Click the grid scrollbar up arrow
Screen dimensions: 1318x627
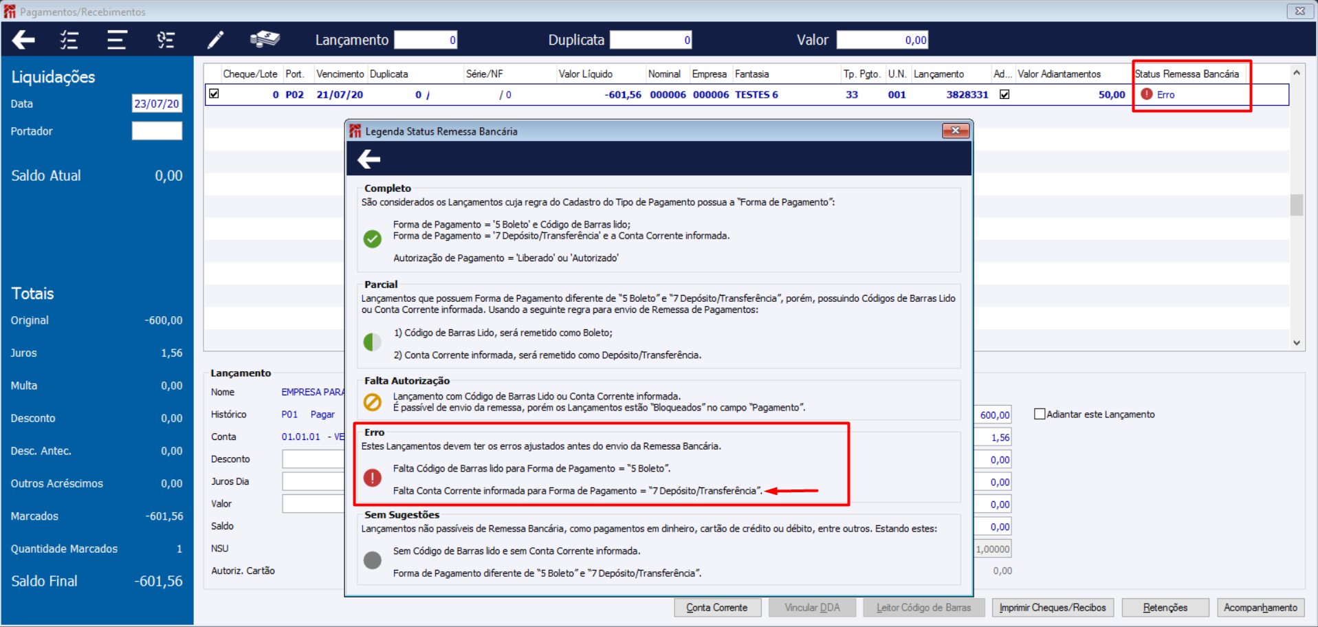pyautogui.click(x=1296, y=72)
